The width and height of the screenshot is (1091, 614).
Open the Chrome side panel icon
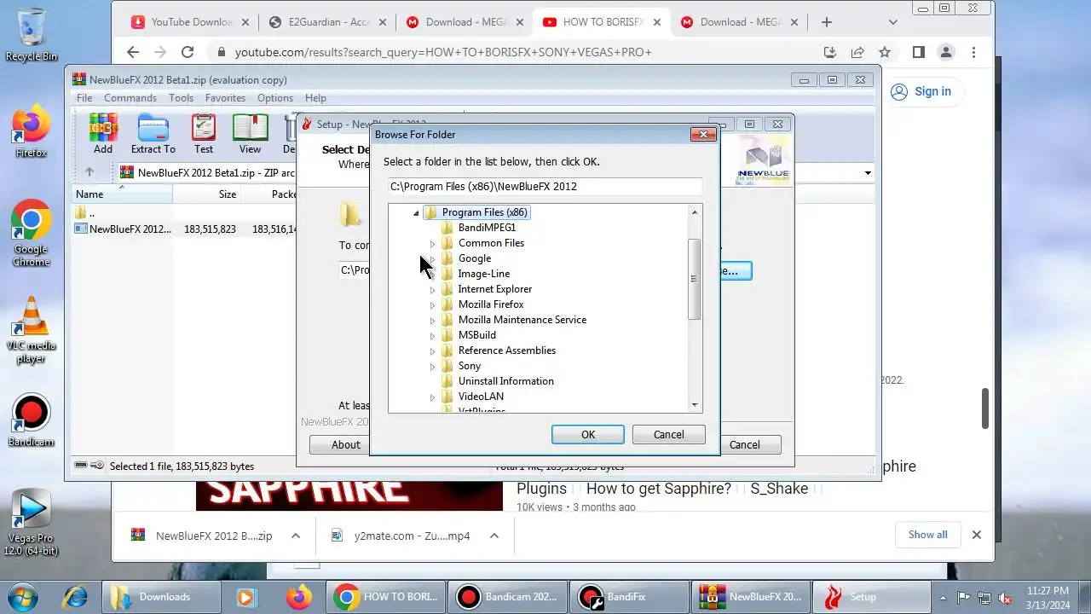tap(918, 52)
